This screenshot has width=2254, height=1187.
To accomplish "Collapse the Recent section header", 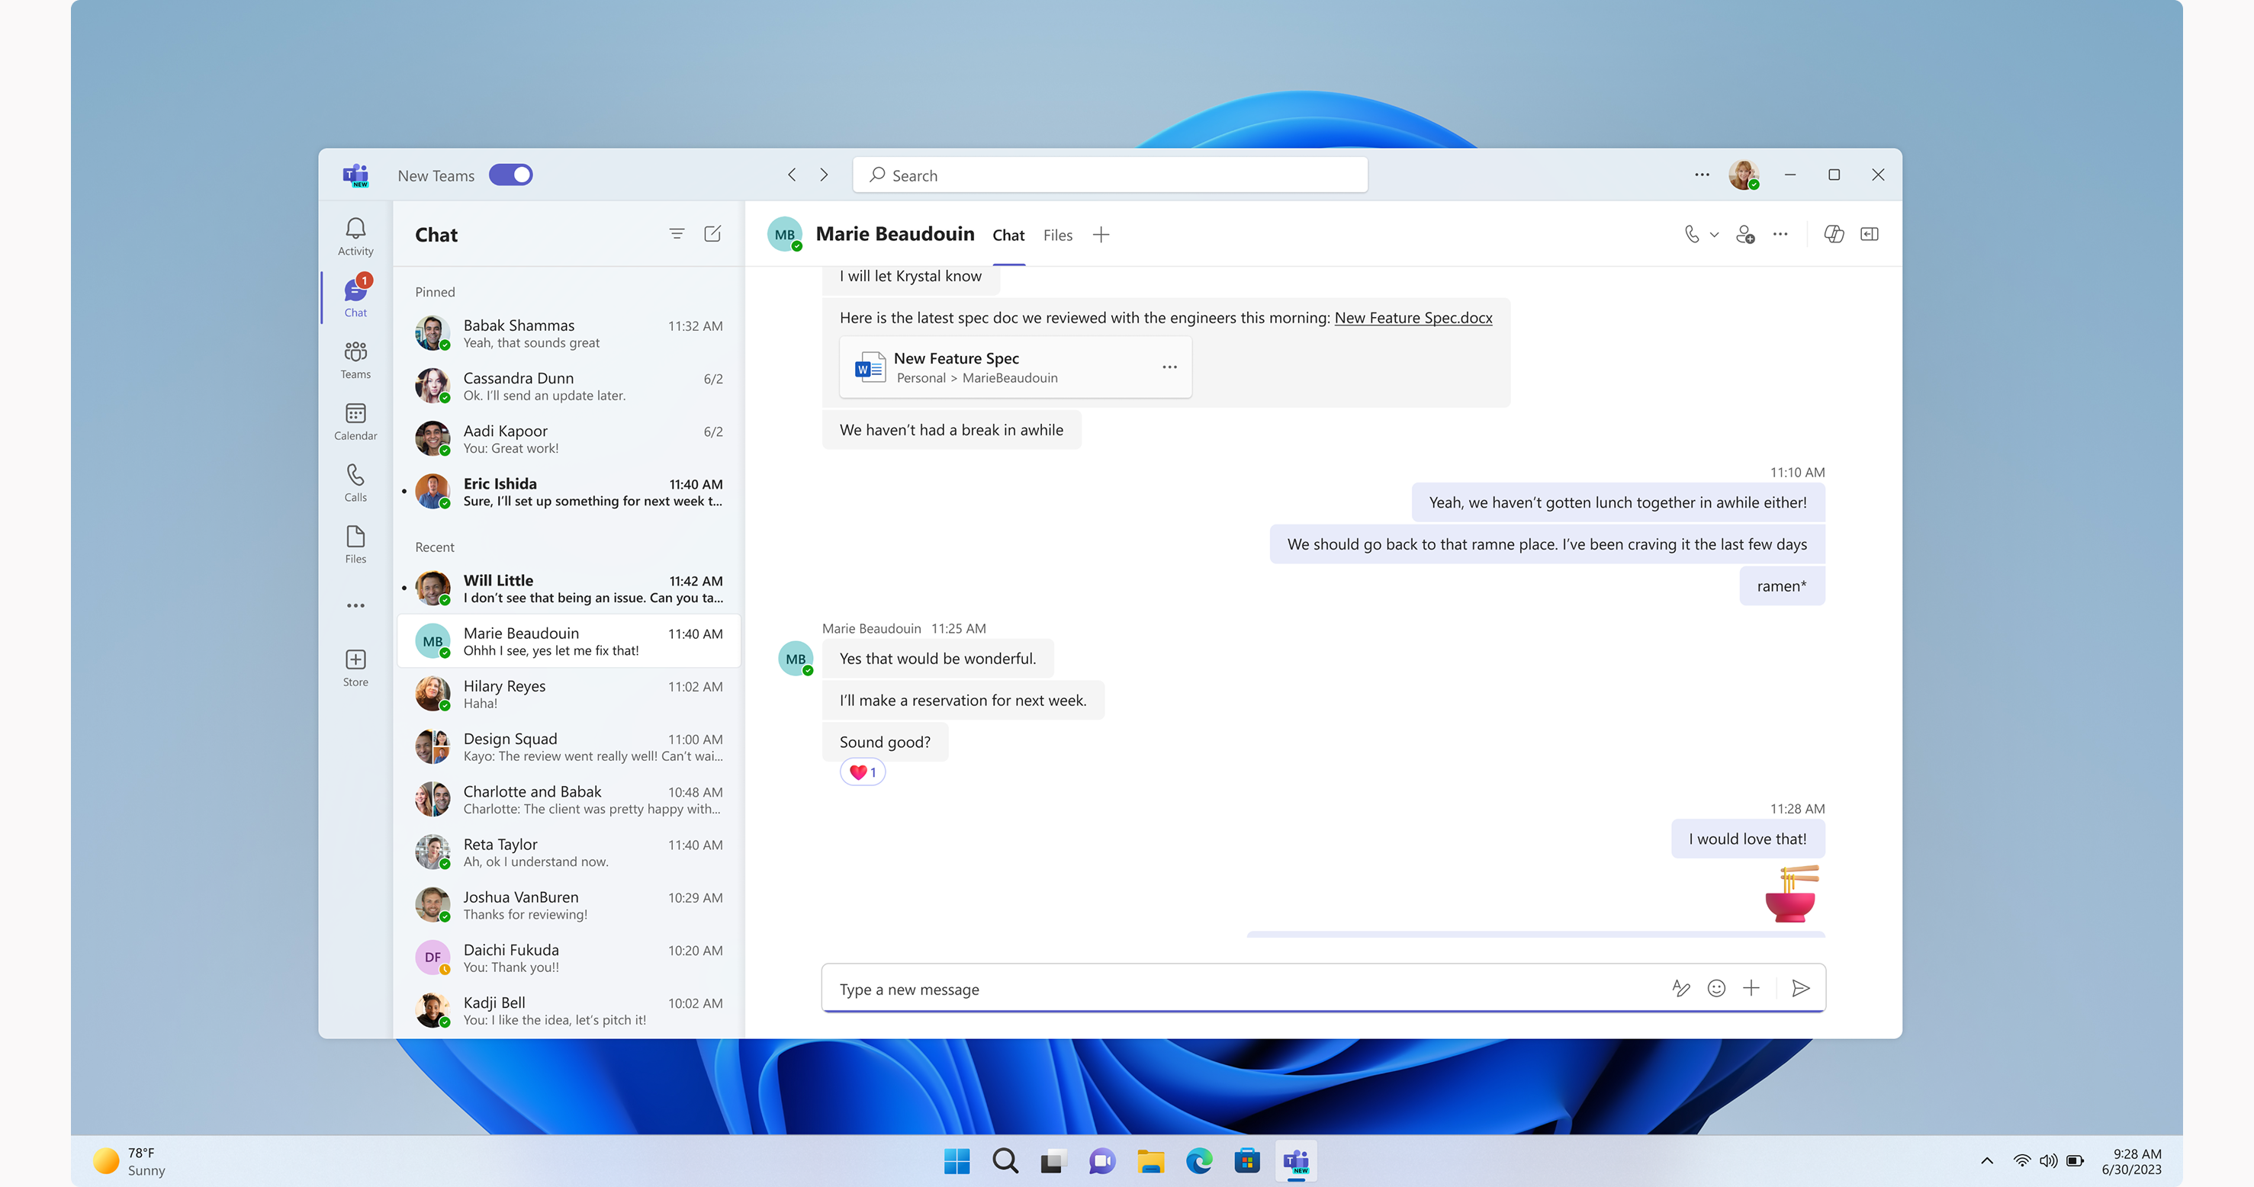I will pyautogui.click(x=435, y=547).
